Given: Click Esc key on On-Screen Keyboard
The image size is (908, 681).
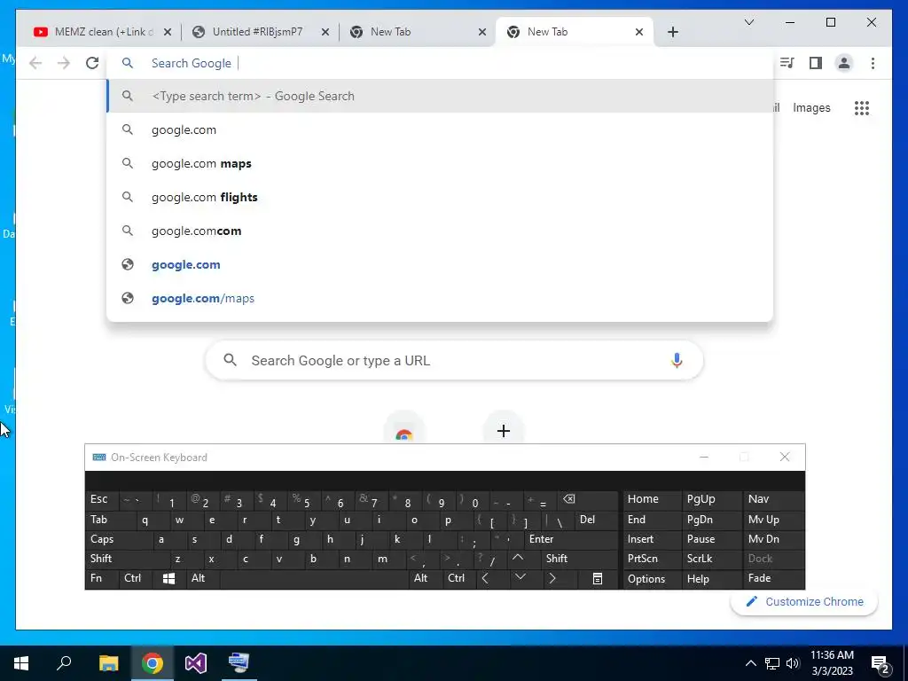Looking at the screenshot, I should click(101, 499).
